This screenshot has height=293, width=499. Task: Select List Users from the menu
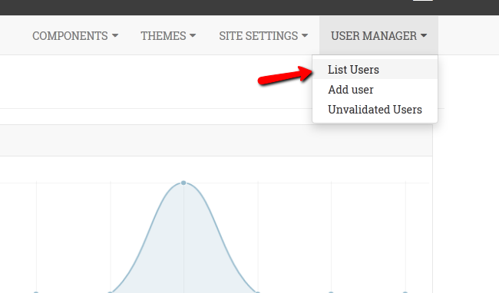(375, 69)
